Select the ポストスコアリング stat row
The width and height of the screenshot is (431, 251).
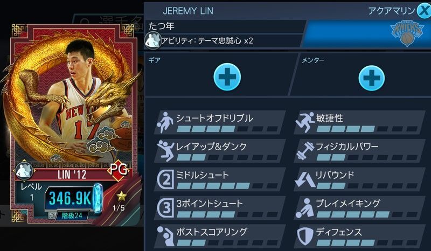point(220,235)
